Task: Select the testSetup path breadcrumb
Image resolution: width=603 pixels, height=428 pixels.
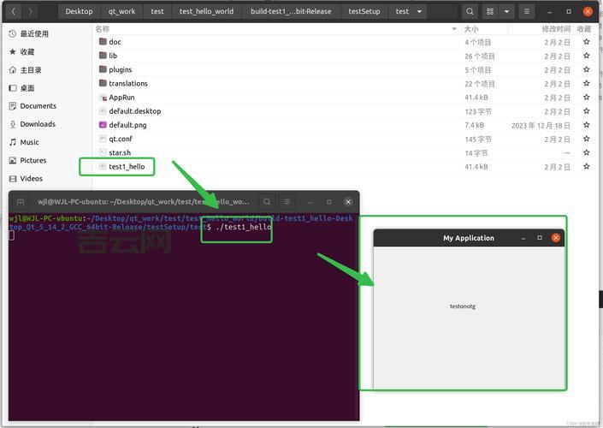Action: pyautogui.click(x=364, y=12)
